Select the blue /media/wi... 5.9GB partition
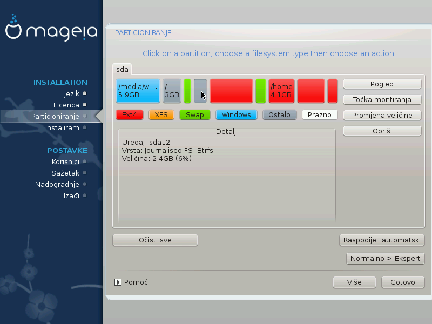This screenshot has height=324, width=432. coord(138,91)
